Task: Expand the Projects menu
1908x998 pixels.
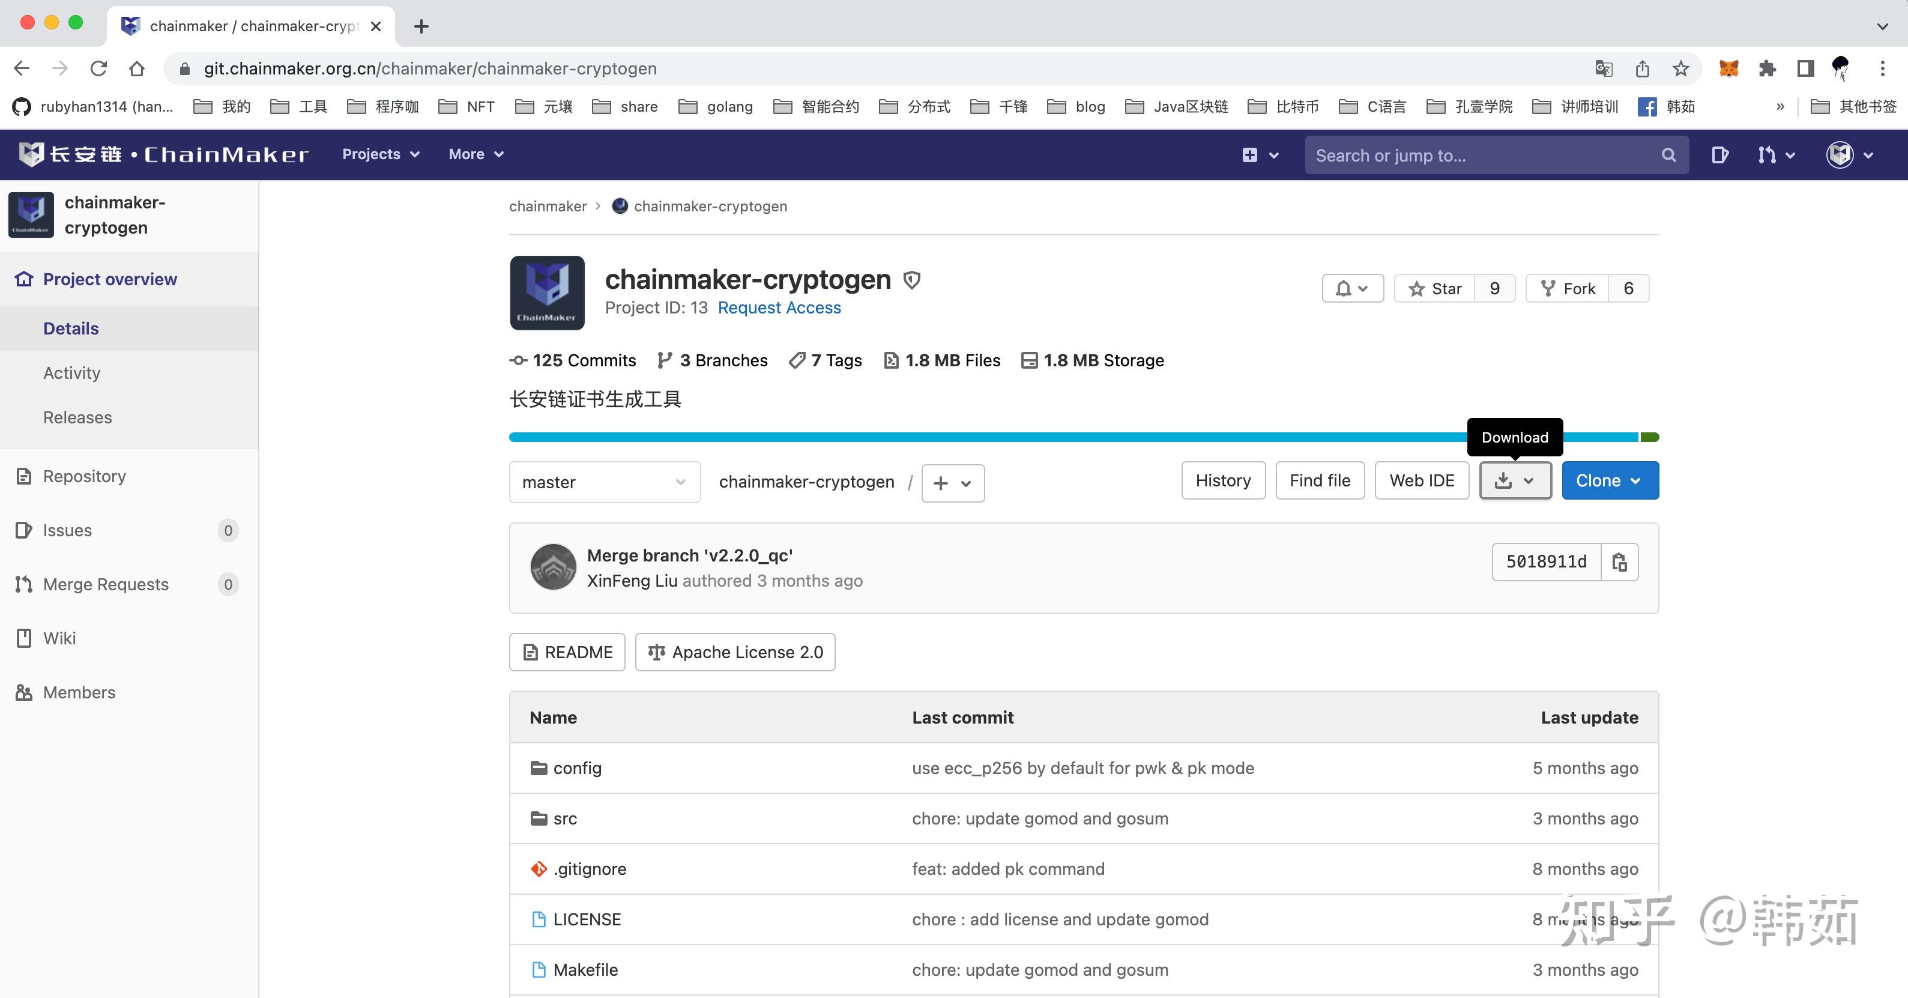Action: (x=381, y=154)
